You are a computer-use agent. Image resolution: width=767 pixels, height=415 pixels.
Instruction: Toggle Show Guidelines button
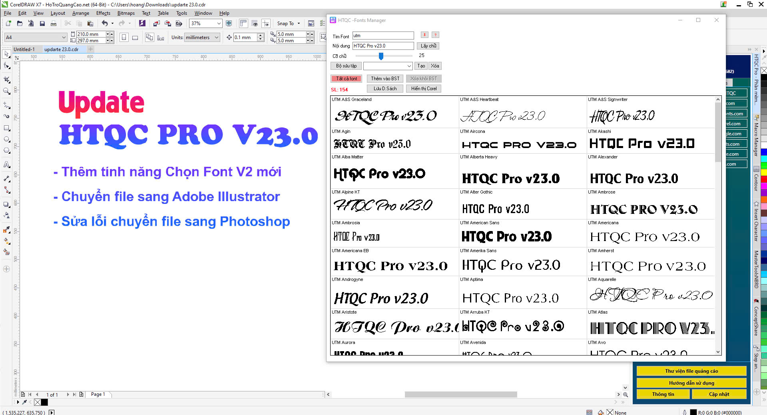click(266, 24)
